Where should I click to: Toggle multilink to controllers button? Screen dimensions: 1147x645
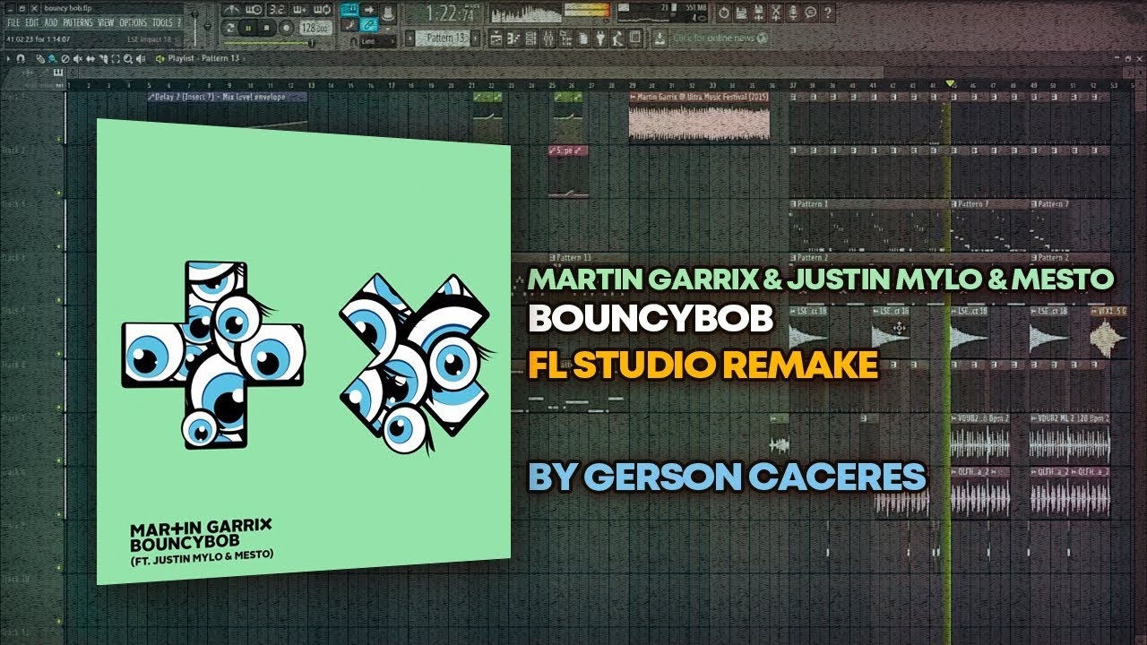[368, 24]
